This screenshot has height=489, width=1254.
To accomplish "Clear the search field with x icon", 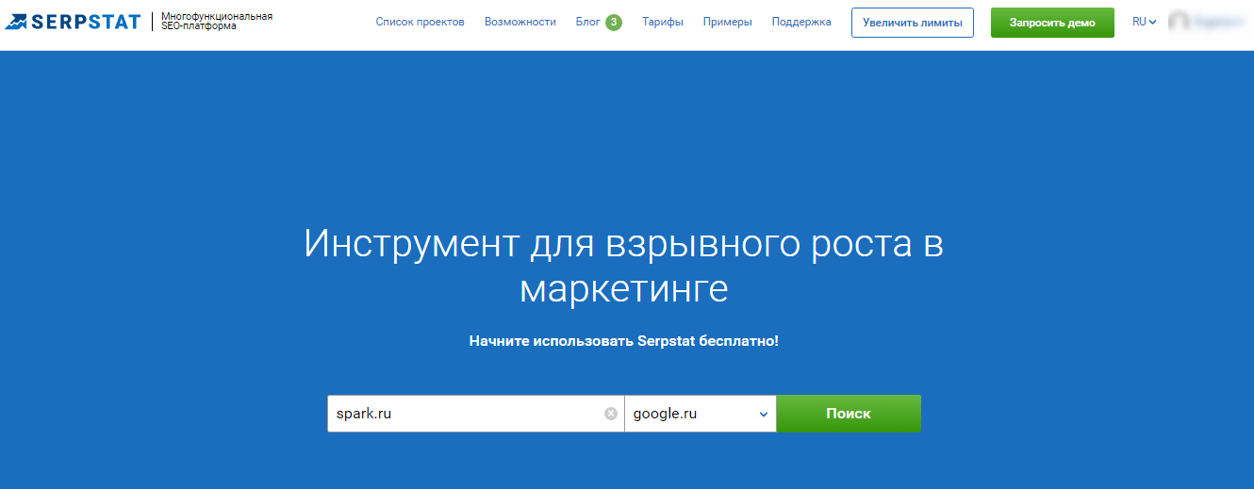I will point(611,414).
